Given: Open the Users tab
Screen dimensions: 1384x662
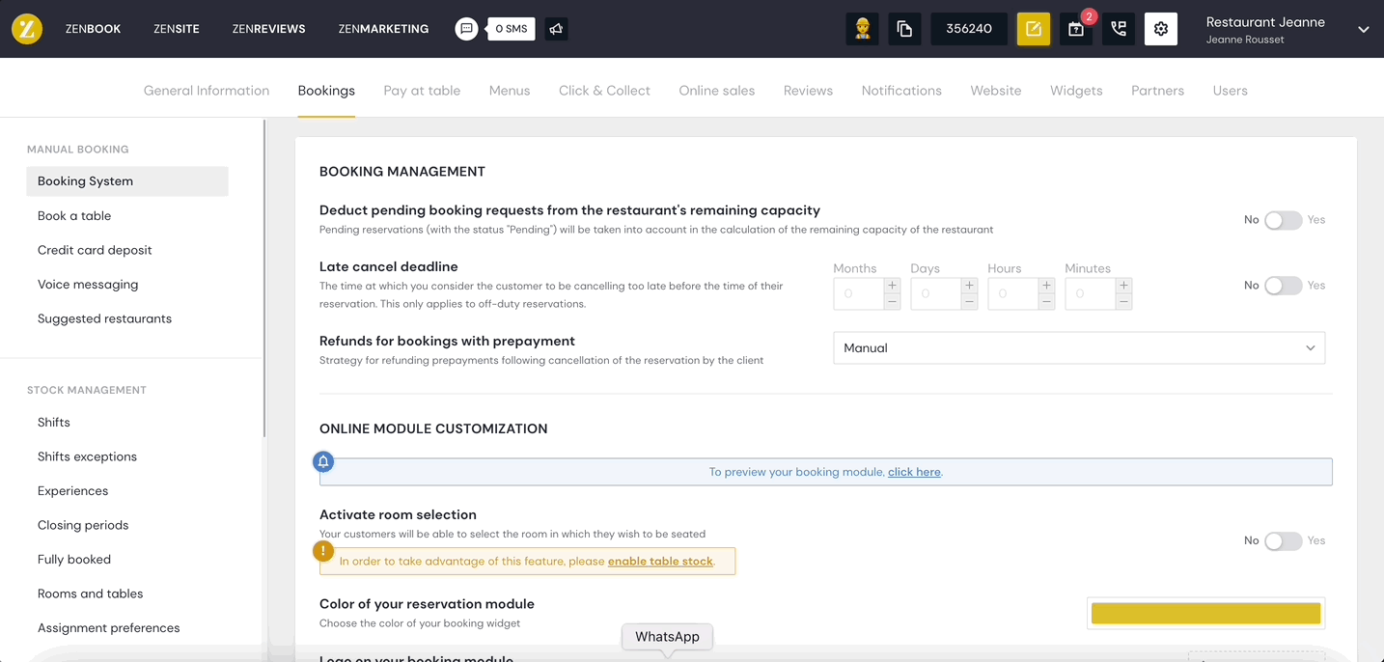Looking at the screenshot, I should click(x=1231, y=91).
